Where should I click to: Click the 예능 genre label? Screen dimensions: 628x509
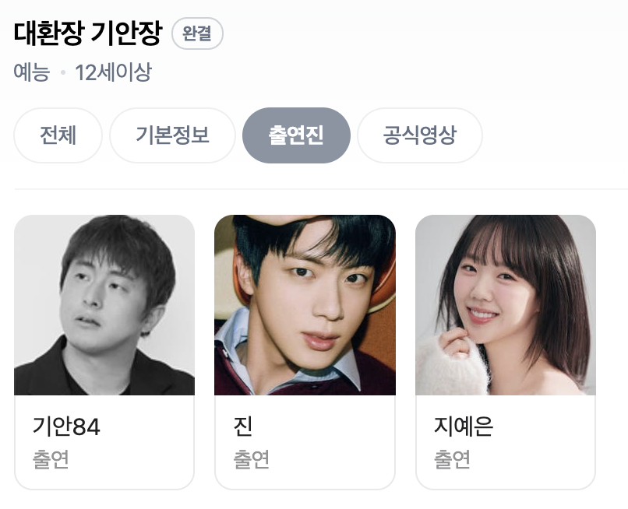[x=32, y=72]
